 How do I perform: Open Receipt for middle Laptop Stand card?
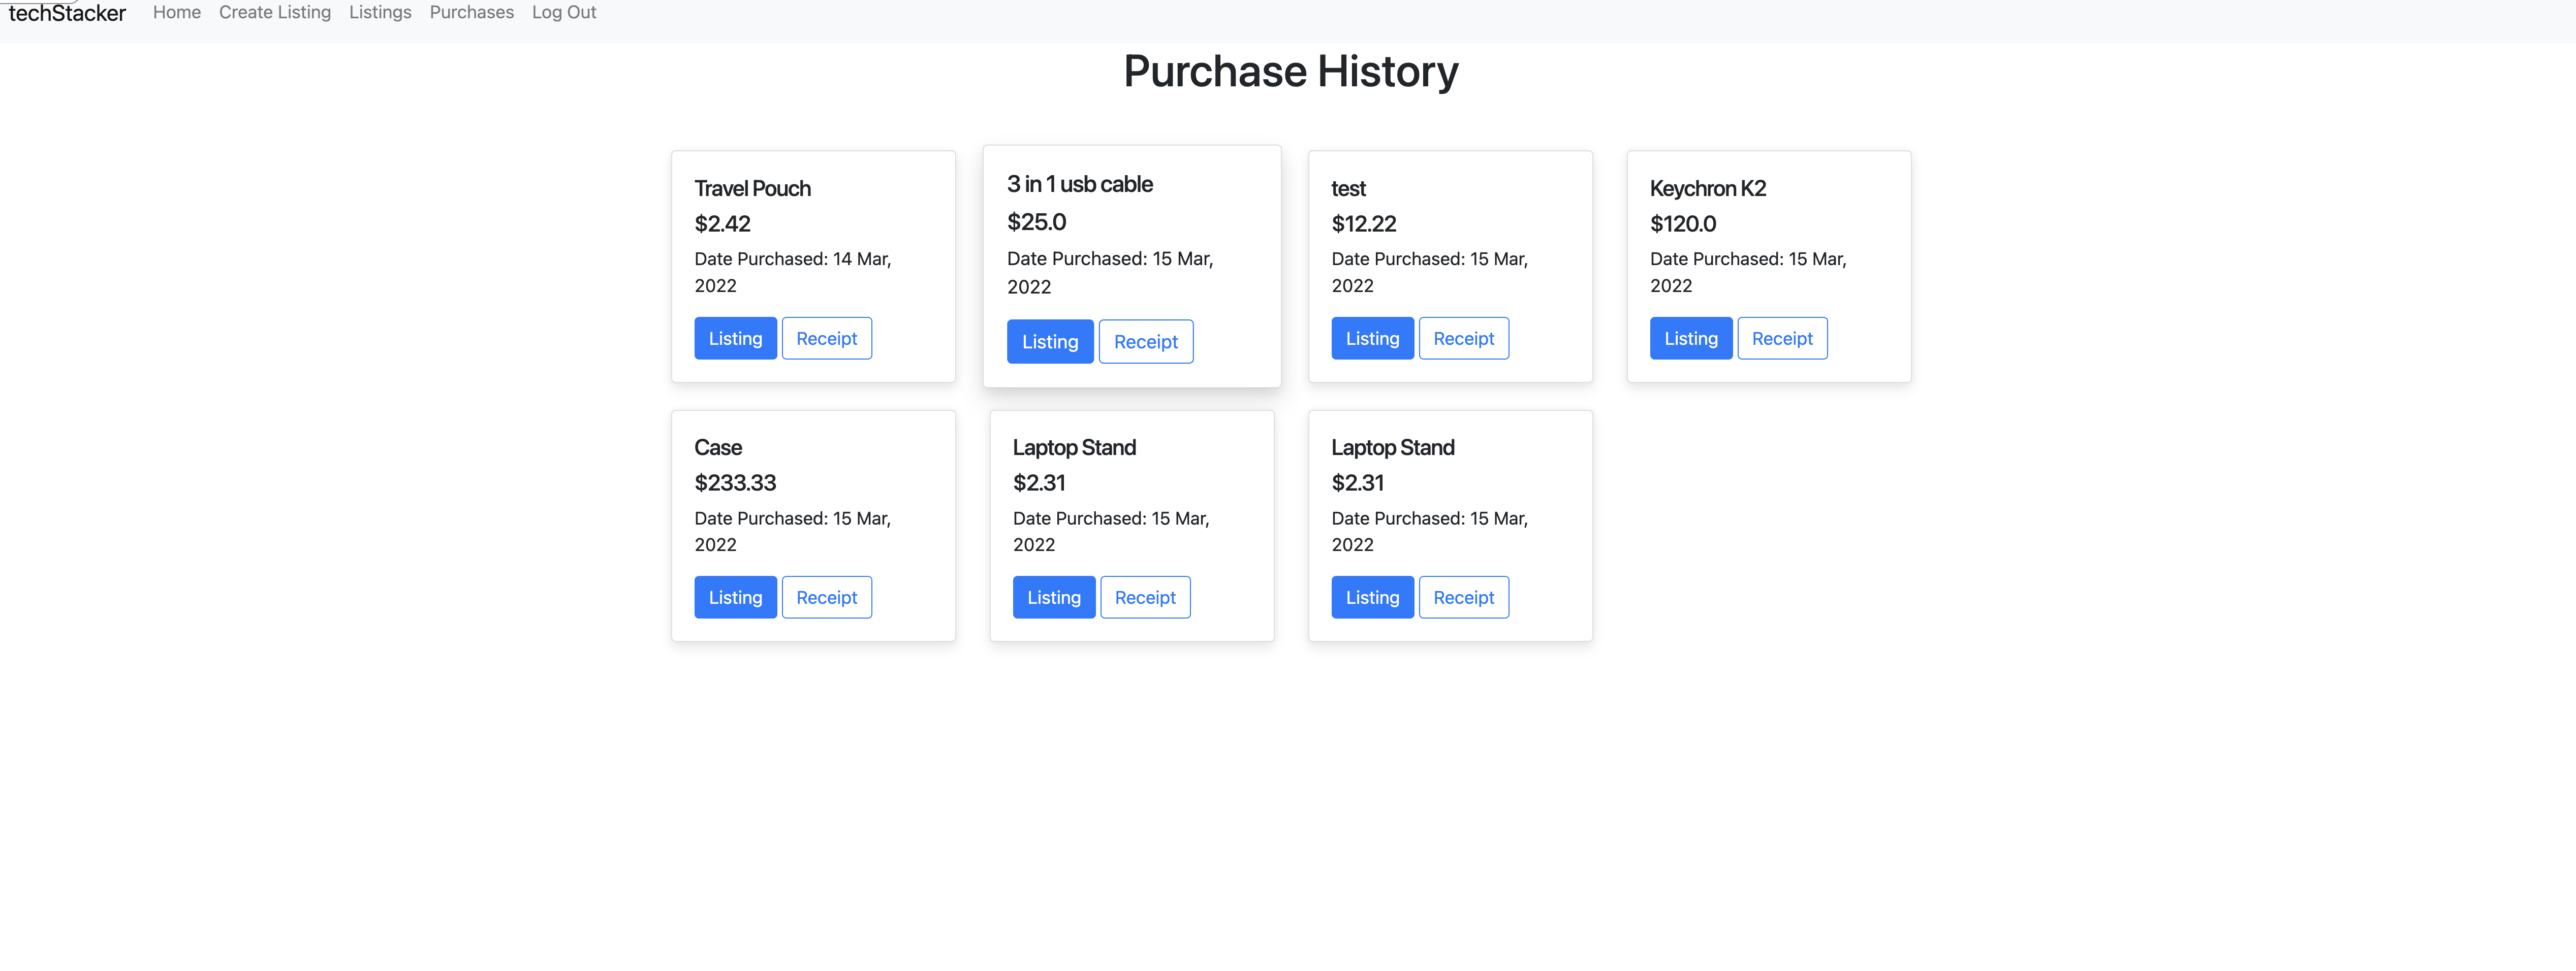(x=1144, y=597)
